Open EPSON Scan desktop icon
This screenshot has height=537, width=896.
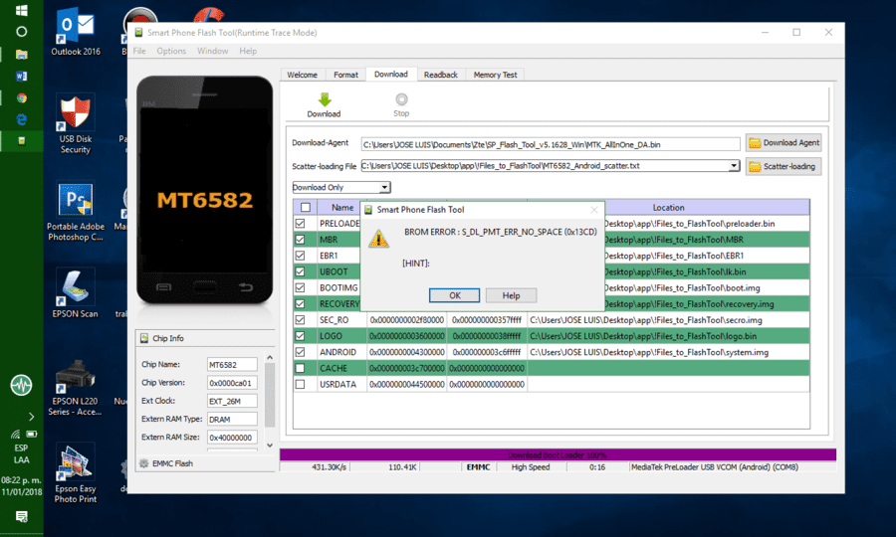(x=76, y=292)
